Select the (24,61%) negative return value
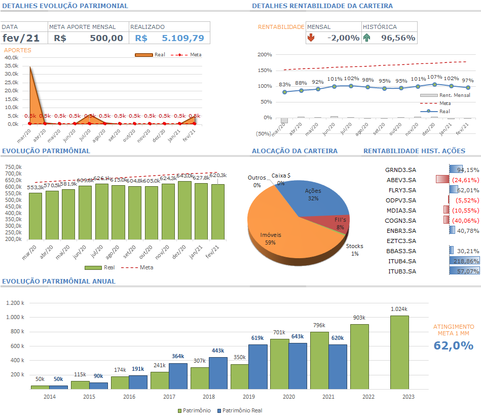 (x=465, y=180)
